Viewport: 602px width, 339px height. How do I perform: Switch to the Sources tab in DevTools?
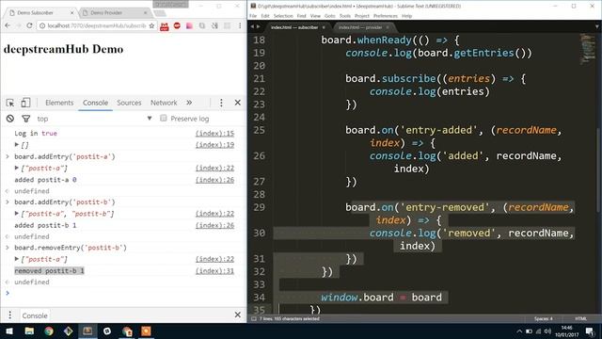tap(129, 103)
